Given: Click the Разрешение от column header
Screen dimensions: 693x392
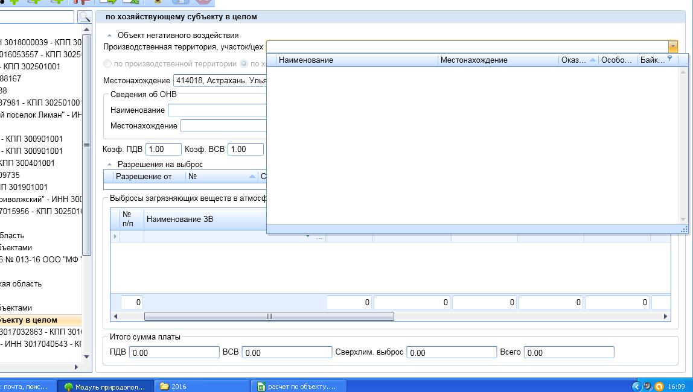Looking at the screenshot, I should point(144,177).
